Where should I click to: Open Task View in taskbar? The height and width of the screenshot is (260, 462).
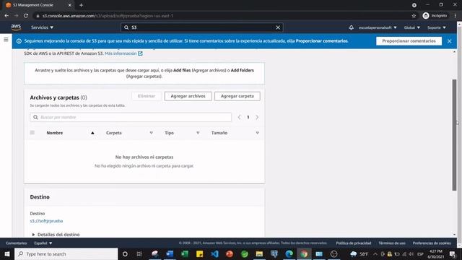[x=139, y=253]
